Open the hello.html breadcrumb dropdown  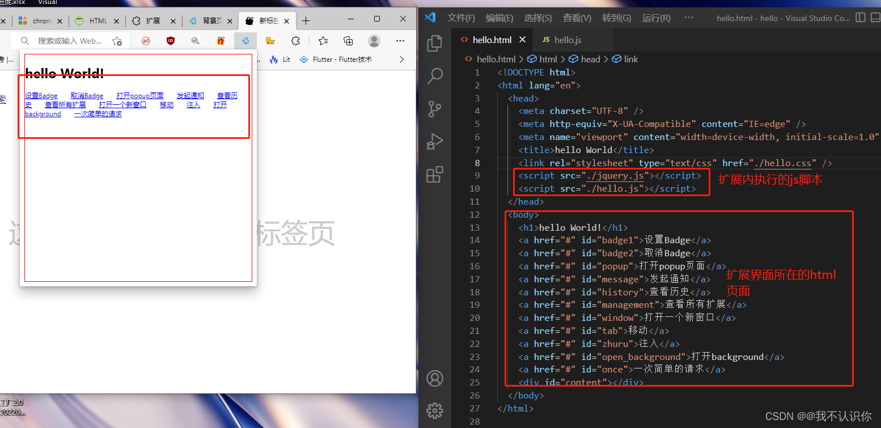tap(490, 59)
